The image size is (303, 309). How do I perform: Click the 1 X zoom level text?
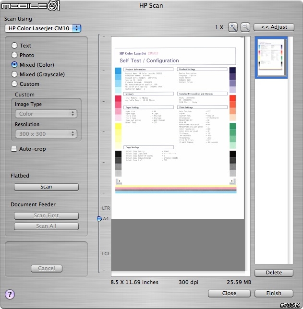(x=219, y=27)
